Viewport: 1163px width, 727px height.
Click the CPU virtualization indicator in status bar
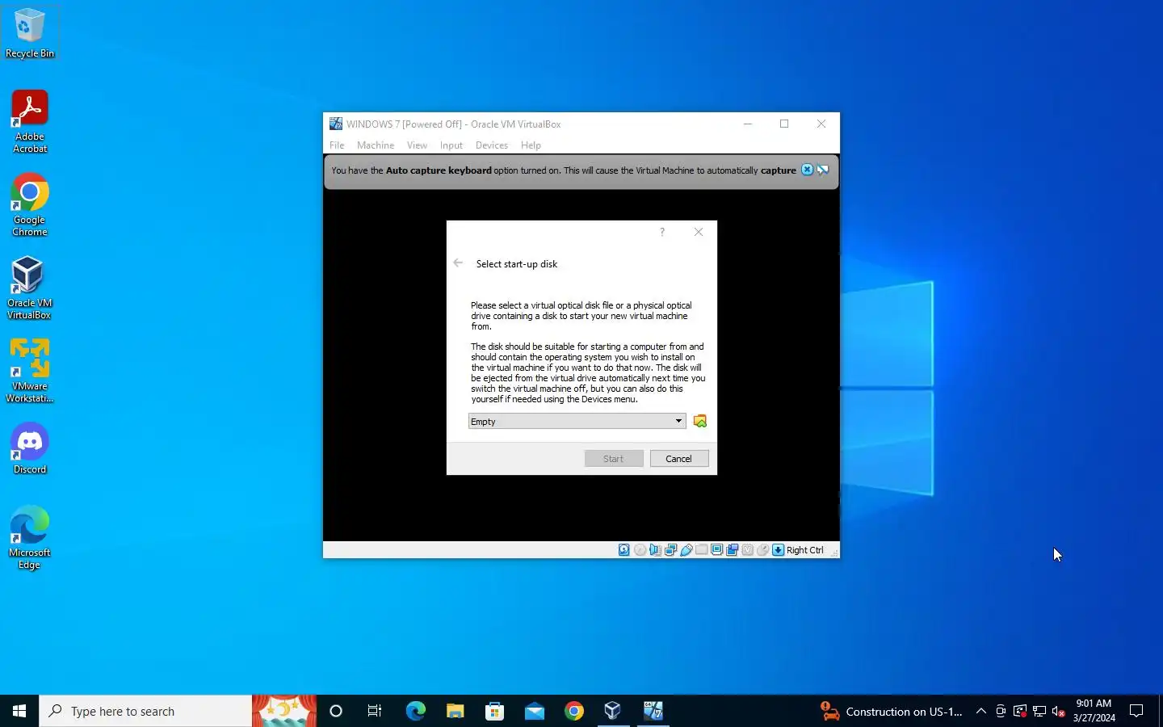(x=747, y=550)
